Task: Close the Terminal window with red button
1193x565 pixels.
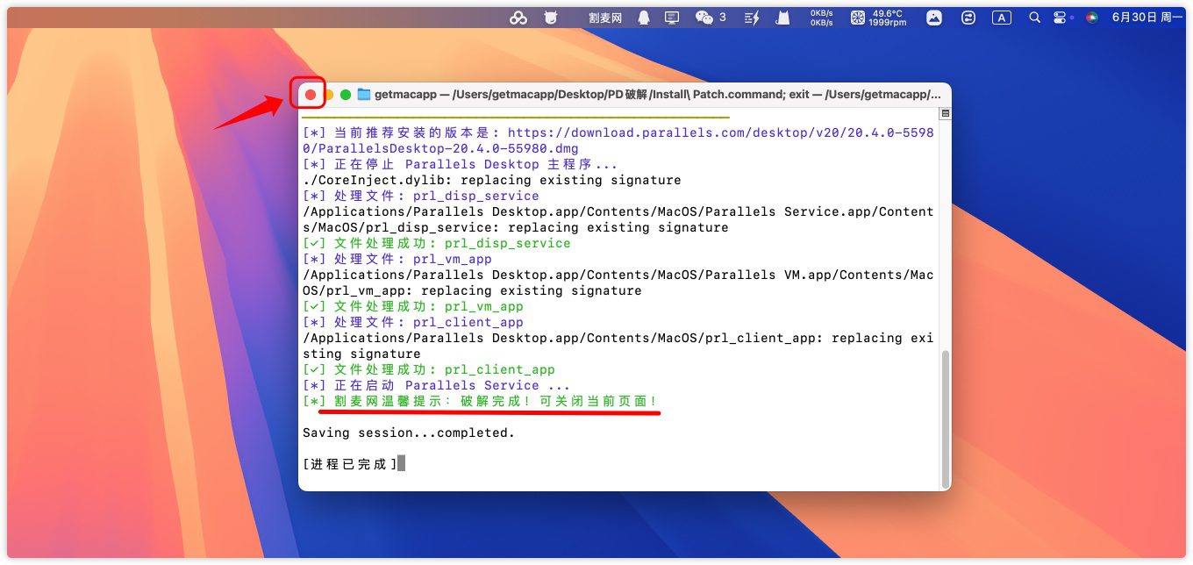Action: pyautogui.click(x=311, y=95)
